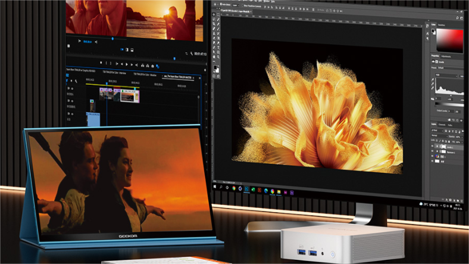Select the Hand tool
Image resolution: width=469 pixels, height=264 pixels.
(214, 57)
